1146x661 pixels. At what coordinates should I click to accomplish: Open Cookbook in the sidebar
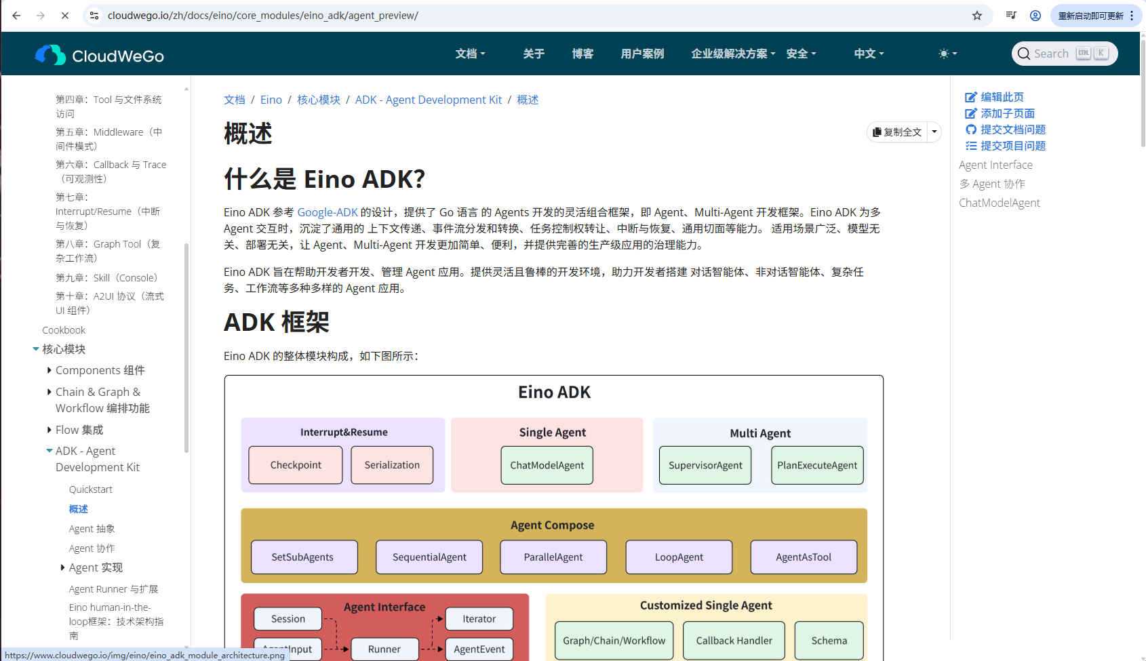click(x=64, y=330)
